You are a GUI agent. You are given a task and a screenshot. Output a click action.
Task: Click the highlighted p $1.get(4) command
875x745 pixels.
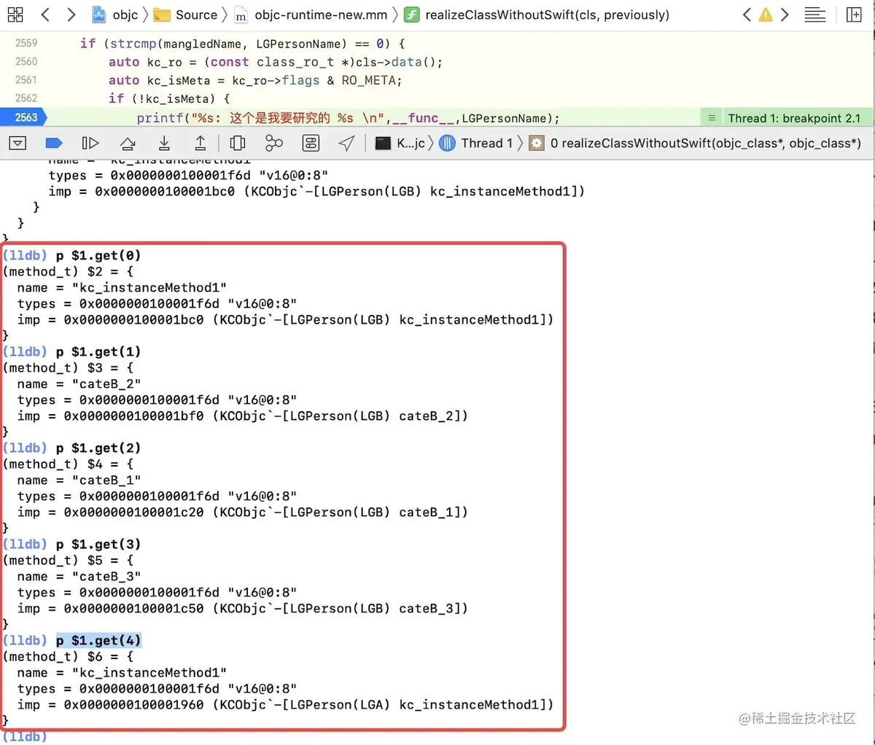coord(98,641)
